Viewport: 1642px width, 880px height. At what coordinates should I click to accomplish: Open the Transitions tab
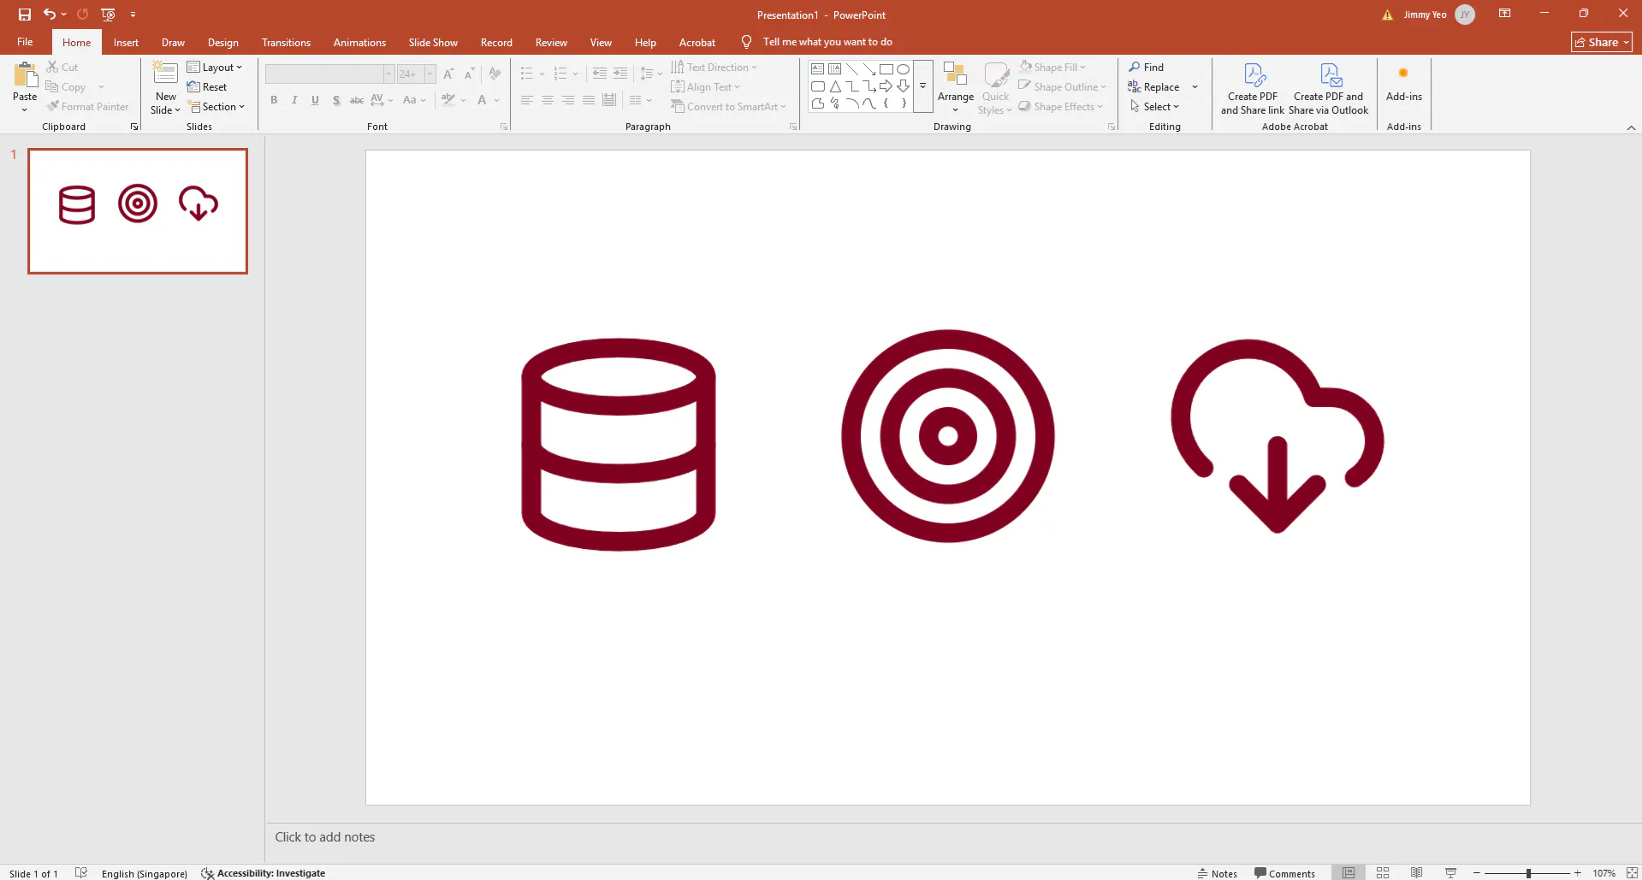tap(286, 42)
